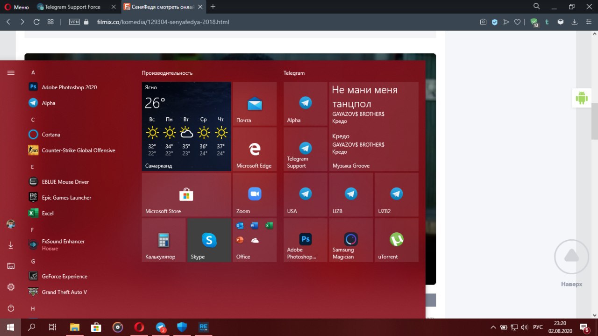Jump via letter F header
Image resolution: width=598 pixels, height=336 pixels.
coord(33,230)
